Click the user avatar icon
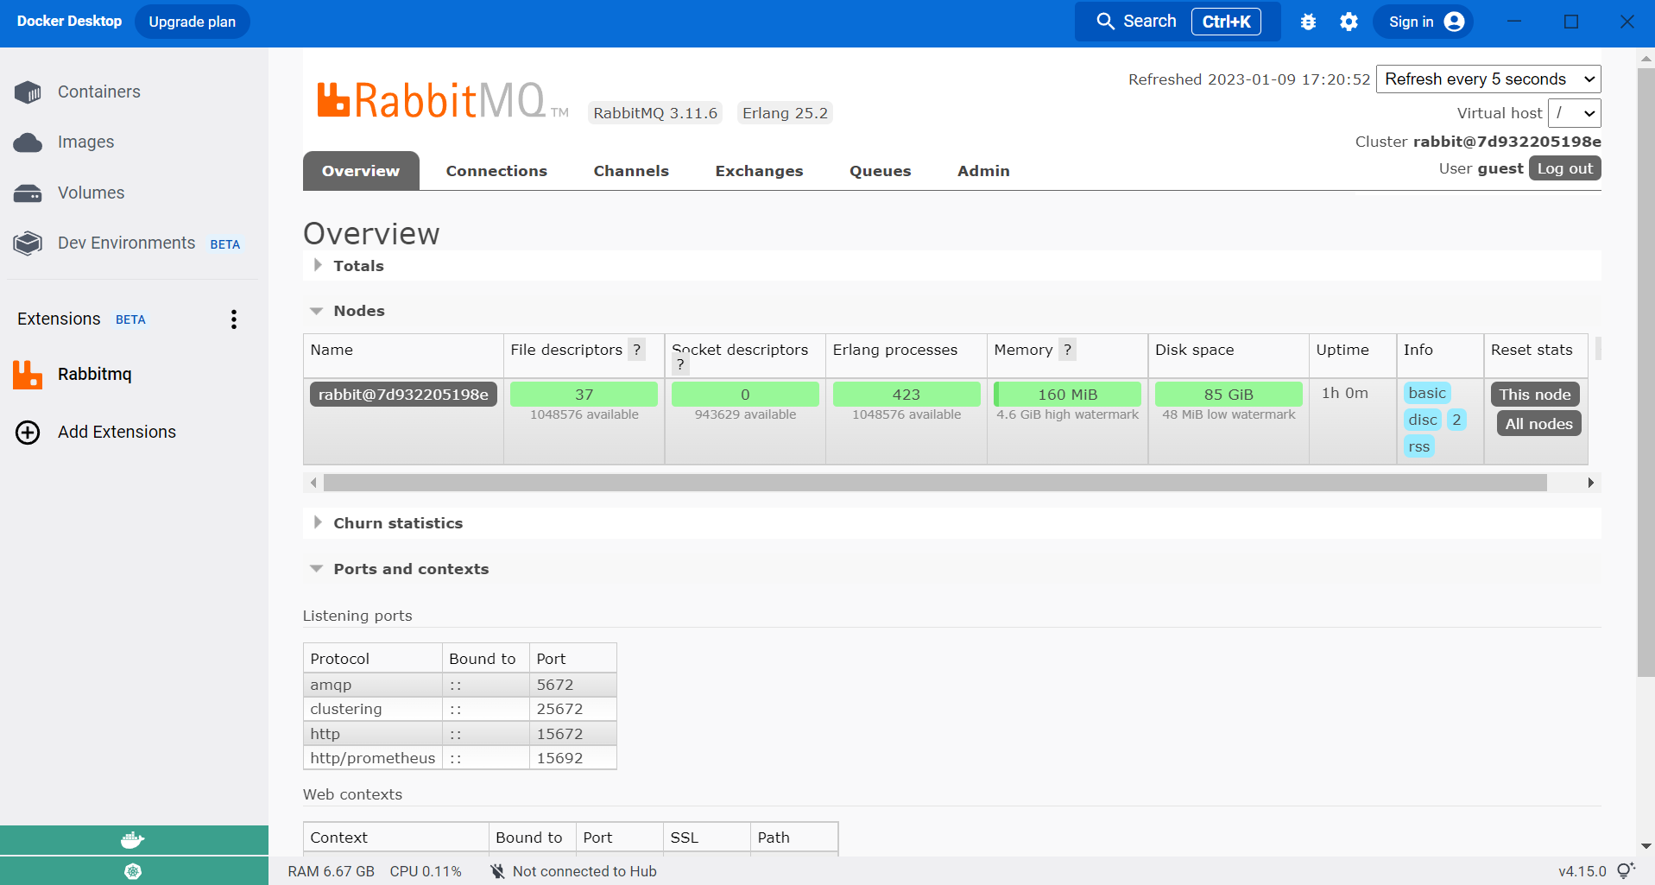The width and height of the screenshot is (1655, 885). (x=1454, y=22)
